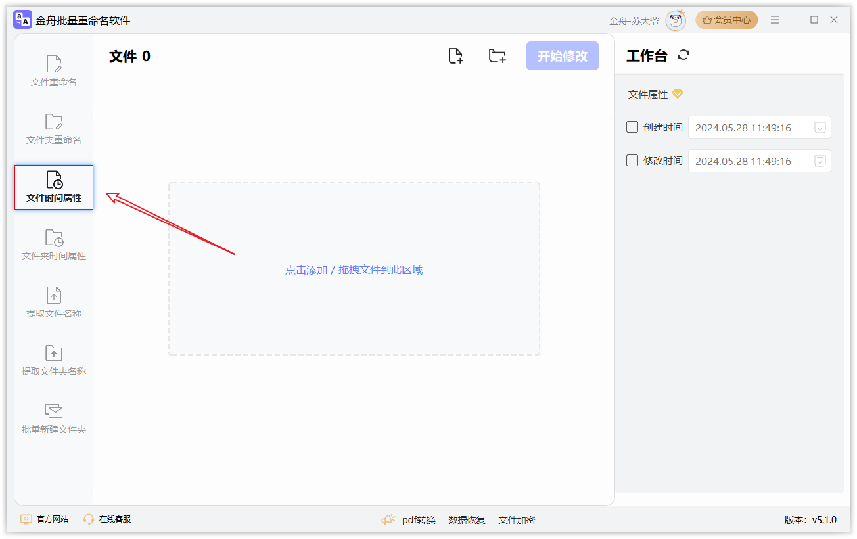
Task: Click the 修改时间 date input field
Action: (x=760, y=161)
